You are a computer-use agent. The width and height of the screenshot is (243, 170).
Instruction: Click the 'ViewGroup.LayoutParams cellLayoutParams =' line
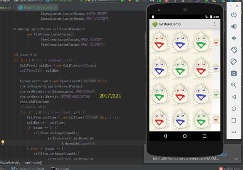pos(49,29)
